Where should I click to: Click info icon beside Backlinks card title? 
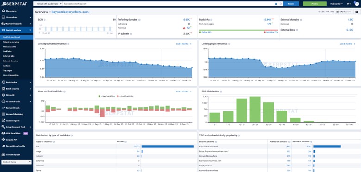coord(212,20)
